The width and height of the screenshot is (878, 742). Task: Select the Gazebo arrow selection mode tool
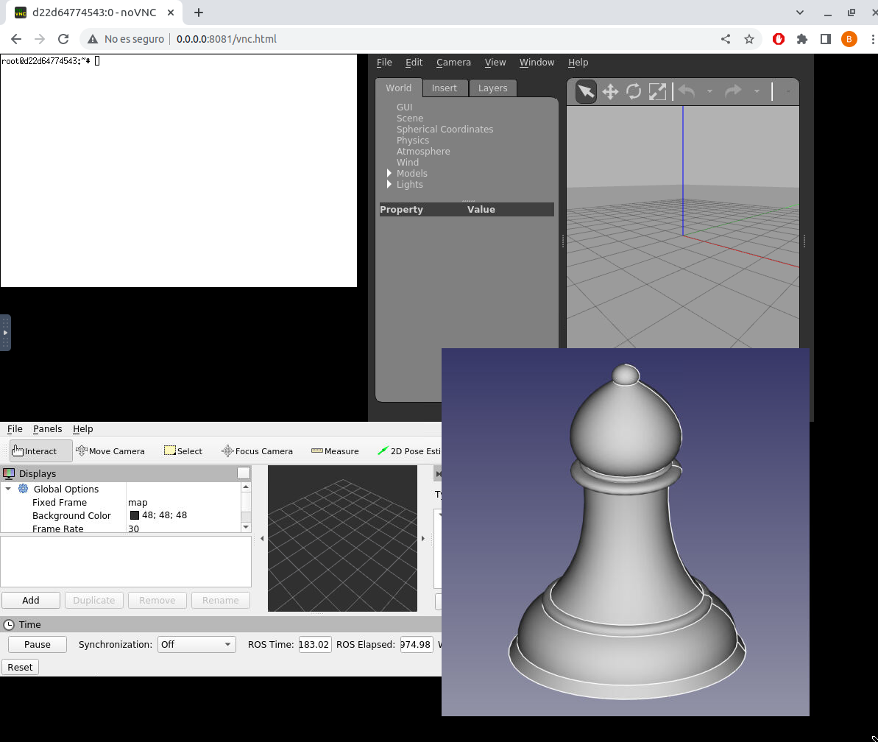pyautogui.click(x=586, y=91)
